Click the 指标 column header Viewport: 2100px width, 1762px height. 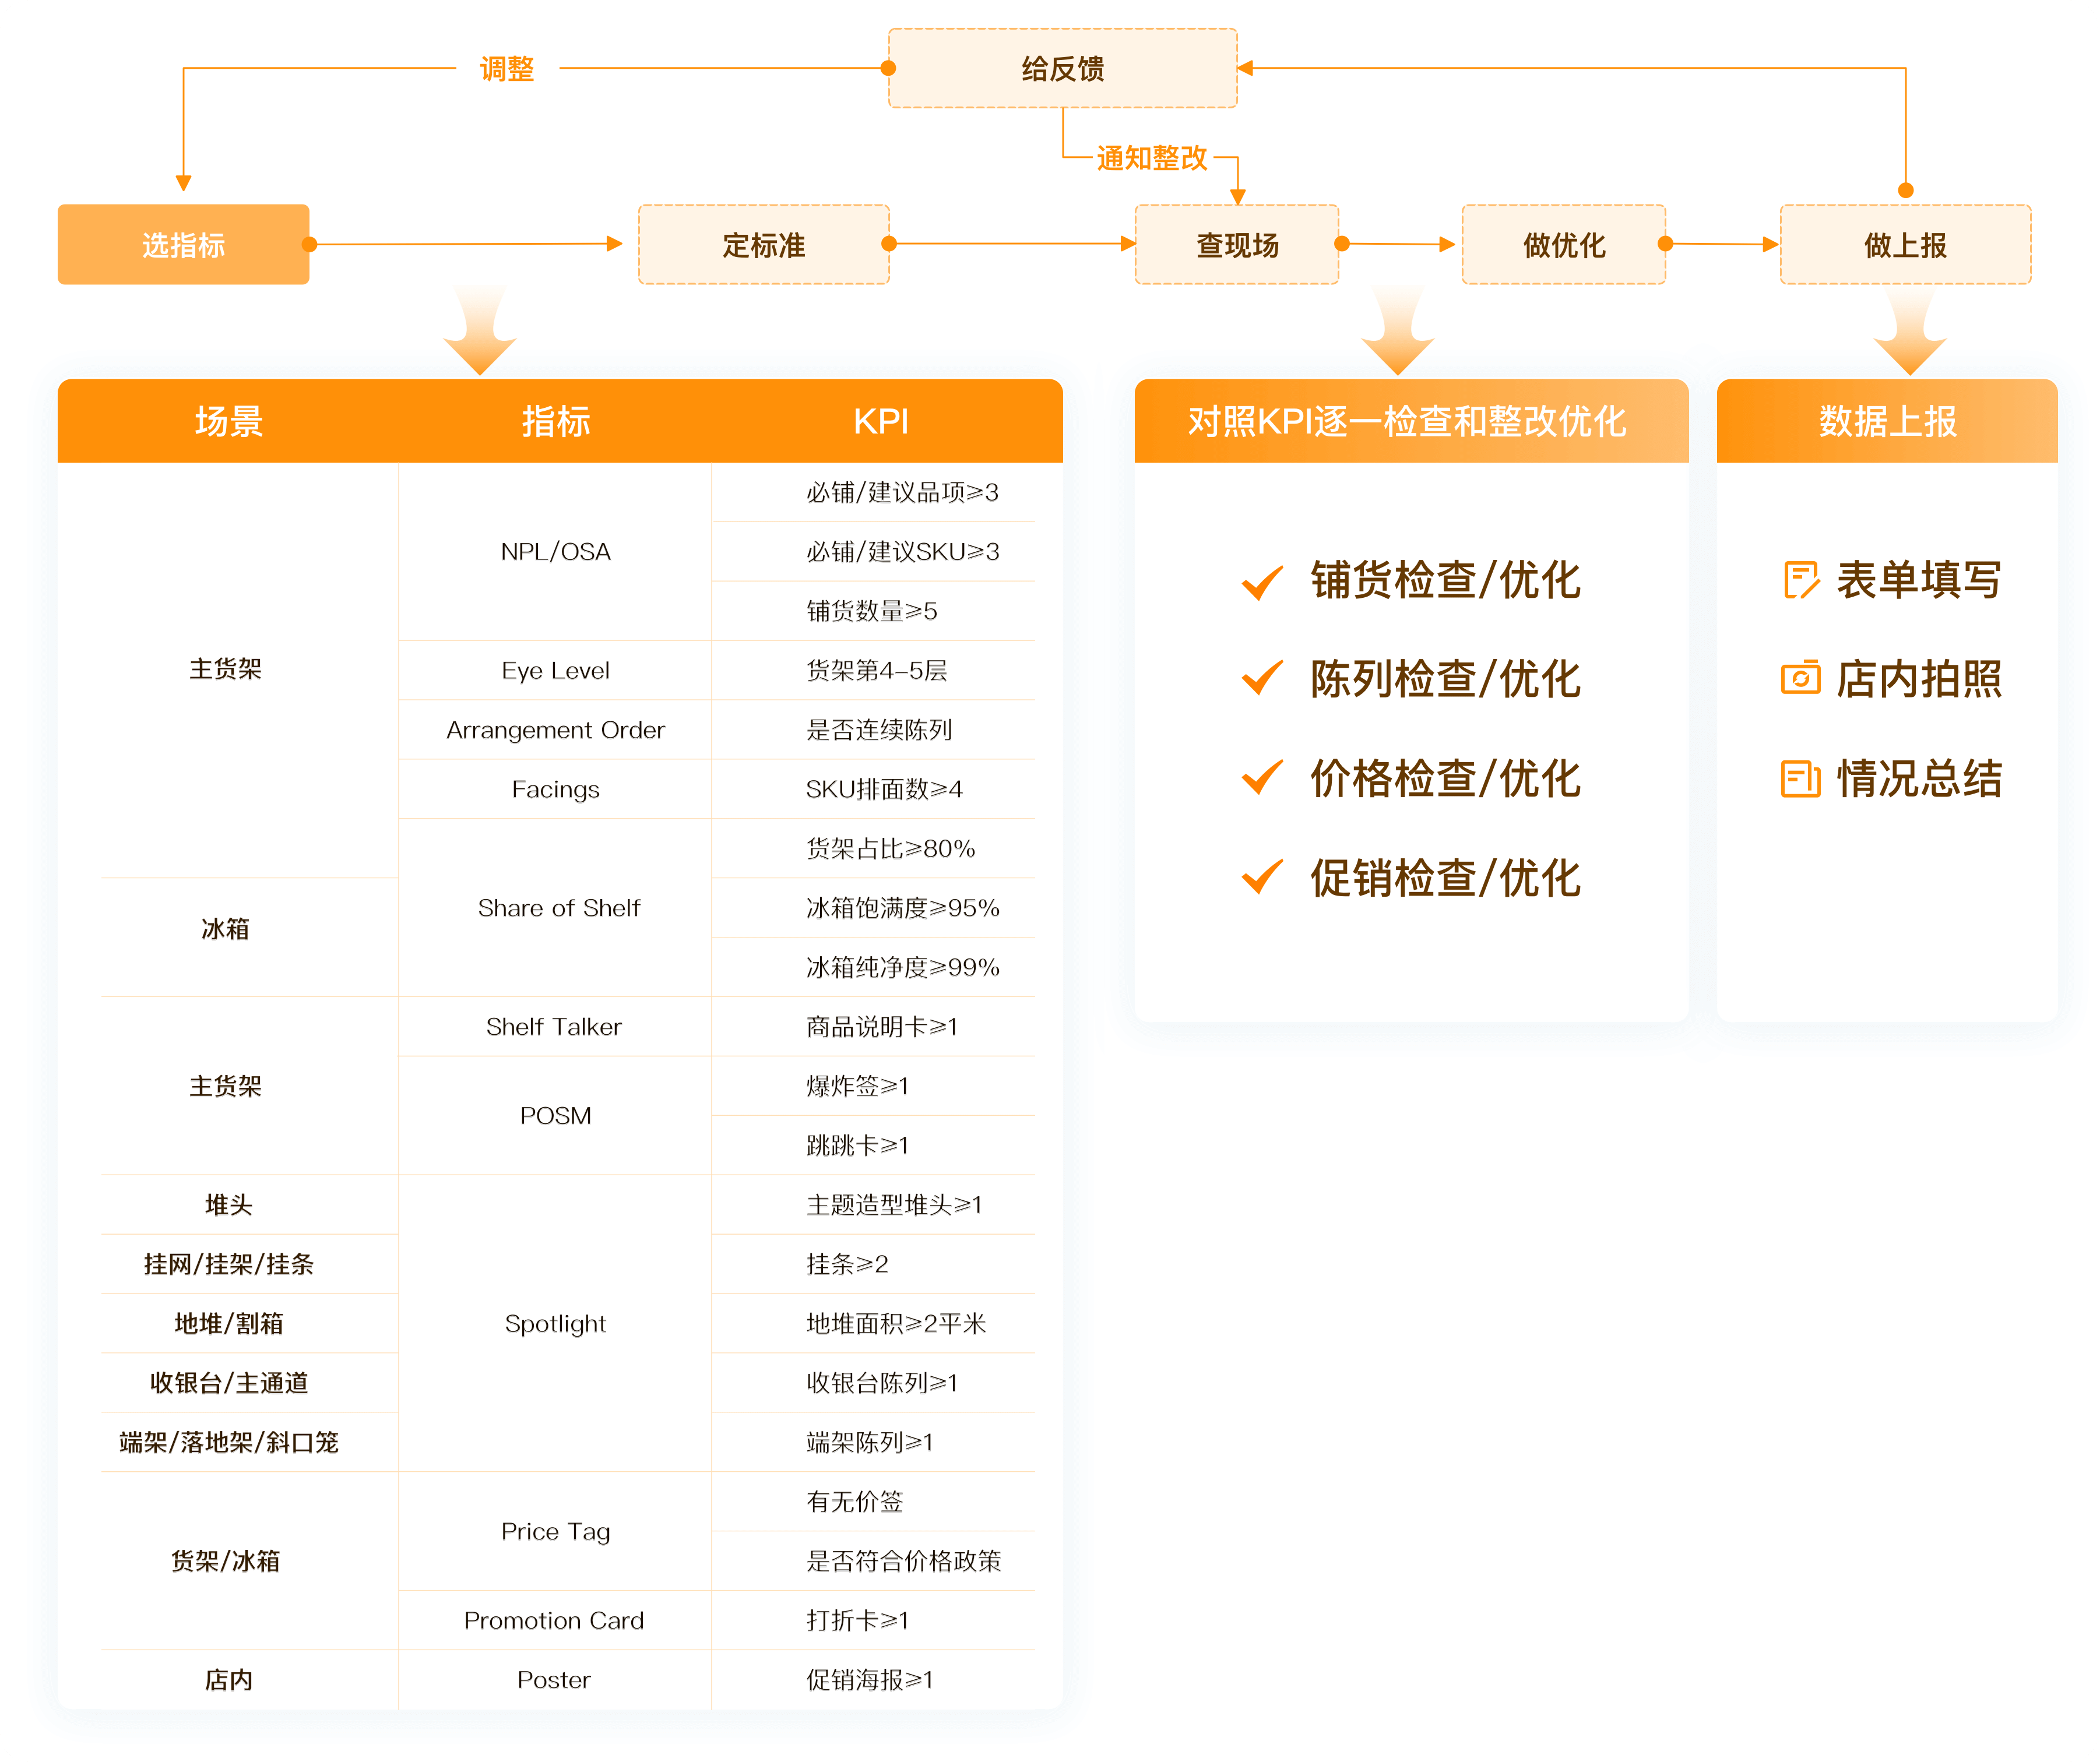556,422
